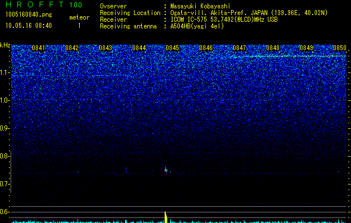Click the 1.0 kHz axis label
Viewport: 351px width, 223px height.
tap(5, 100)
